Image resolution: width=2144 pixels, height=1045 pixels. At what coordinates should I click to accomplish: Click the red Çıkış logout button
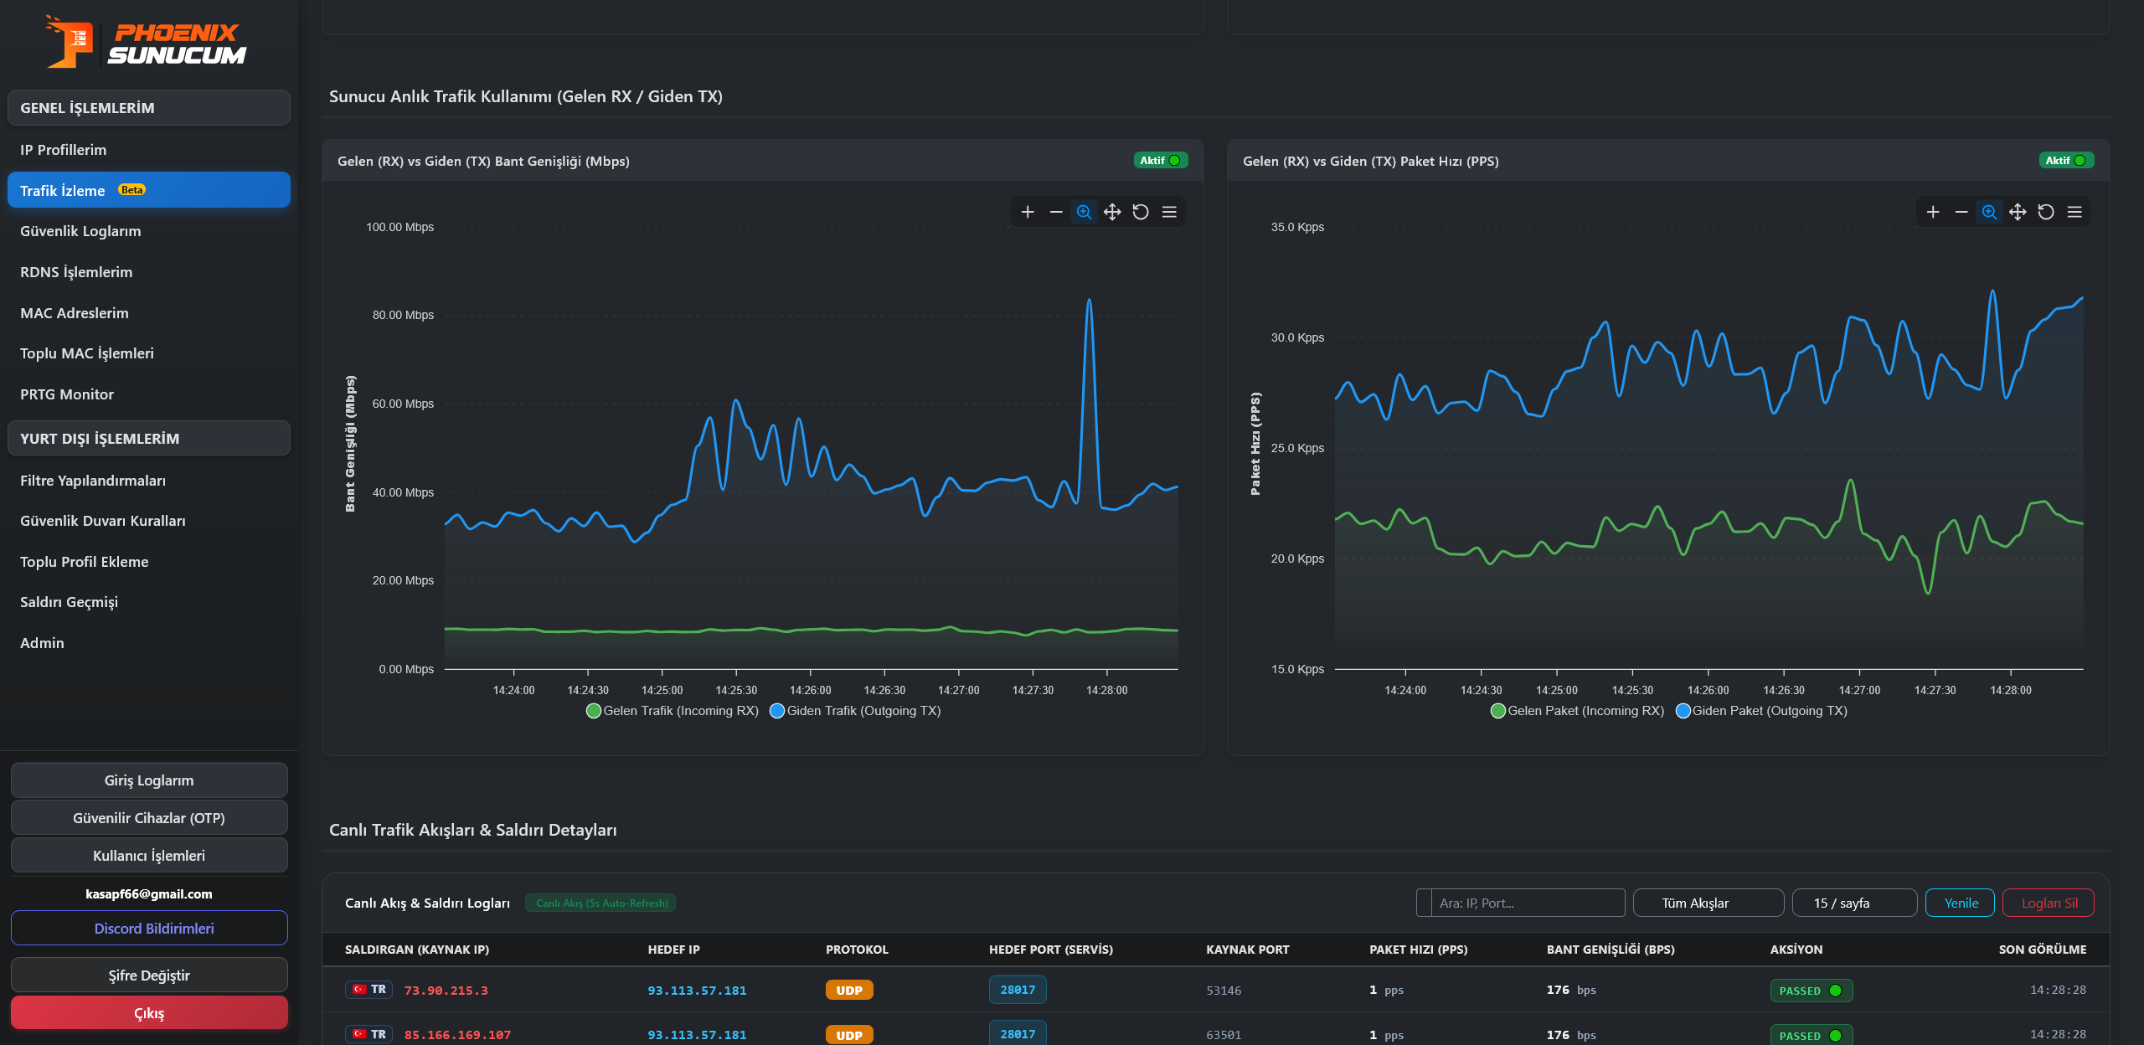tap(149, 1013)
